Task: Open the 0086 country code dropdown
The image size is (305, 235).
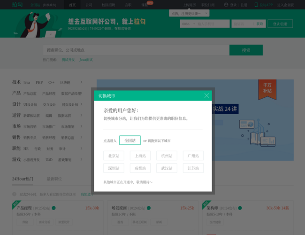Action: 189,24
